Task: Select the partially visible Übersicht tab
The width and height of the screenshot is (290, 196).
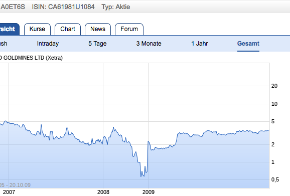Action: (x=9, y=29)
